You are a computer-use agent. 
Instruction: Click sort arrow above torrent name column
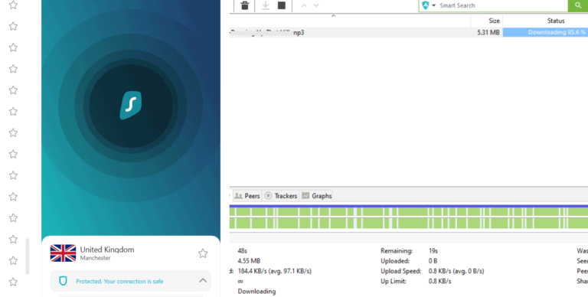(x=333, y=16)
